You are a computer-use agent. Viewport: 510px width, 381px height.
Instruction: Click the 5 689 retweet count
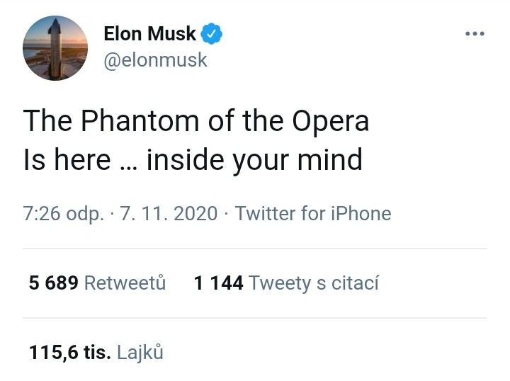coord(53,283)
